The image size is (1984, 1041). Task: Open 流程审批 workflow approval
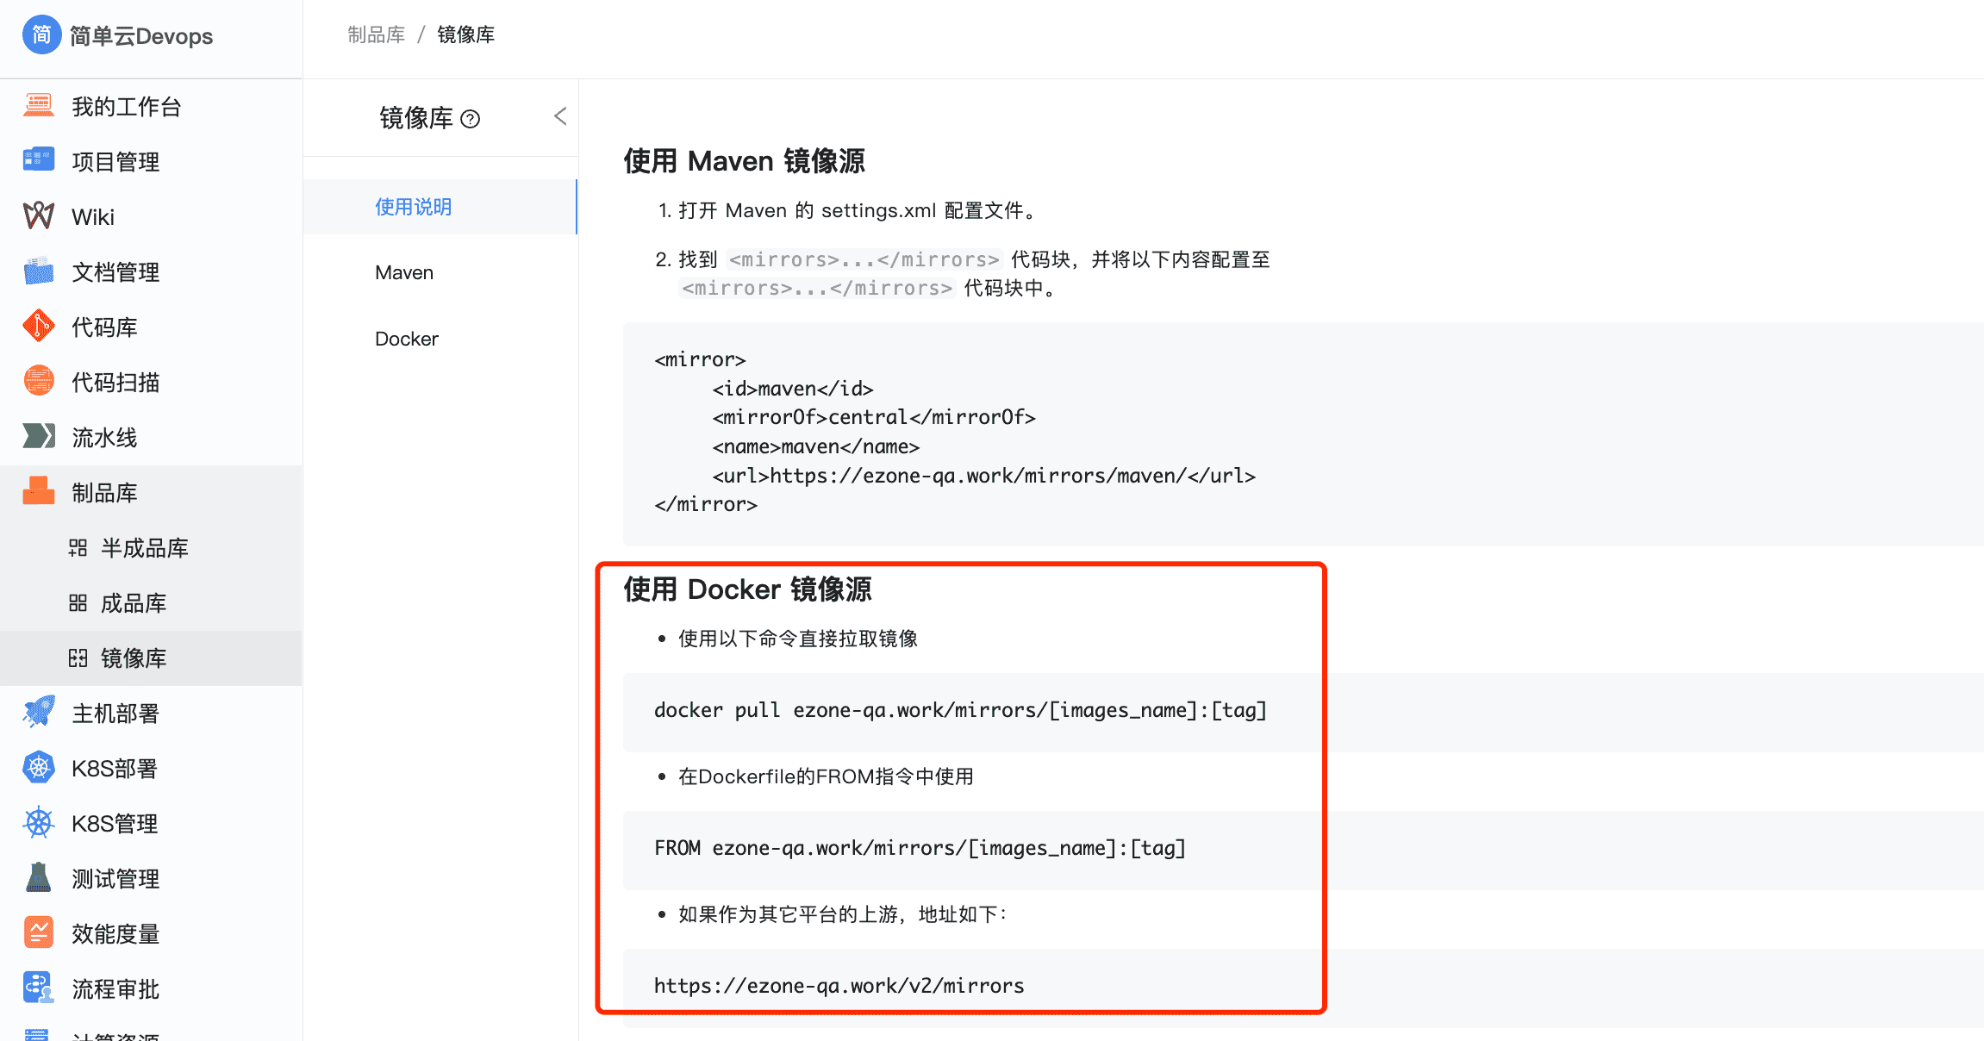pos(115,988)
